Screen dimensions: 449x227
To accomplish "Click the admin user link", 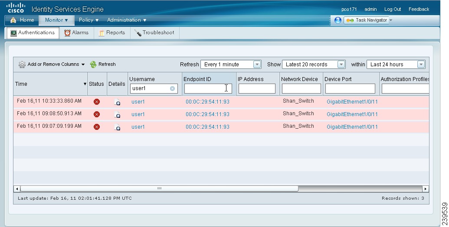I will point(370,9).
